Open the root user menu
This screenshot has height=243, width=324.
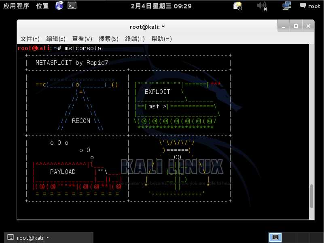pyautogui.click(x=310, y=6)
